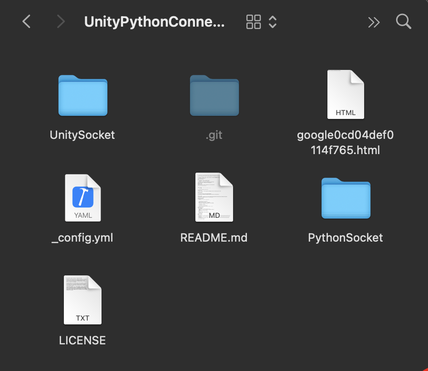Select the UnitySocket folder icon
Image resolution: width=428 pixels, height=371 pixels.
[x=83, y=95]
